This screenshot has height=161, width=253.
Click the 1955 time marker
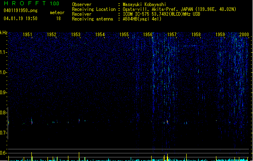(124, 34)
